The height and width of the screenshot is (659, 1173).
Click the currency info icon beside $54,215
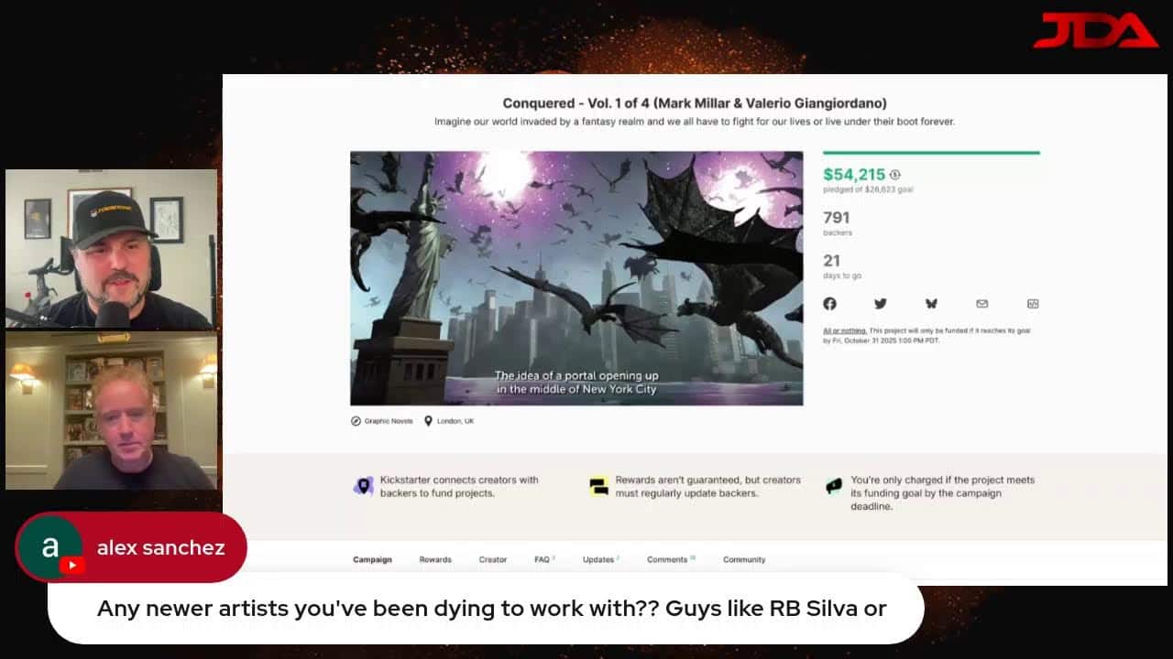tap(894, 175)
